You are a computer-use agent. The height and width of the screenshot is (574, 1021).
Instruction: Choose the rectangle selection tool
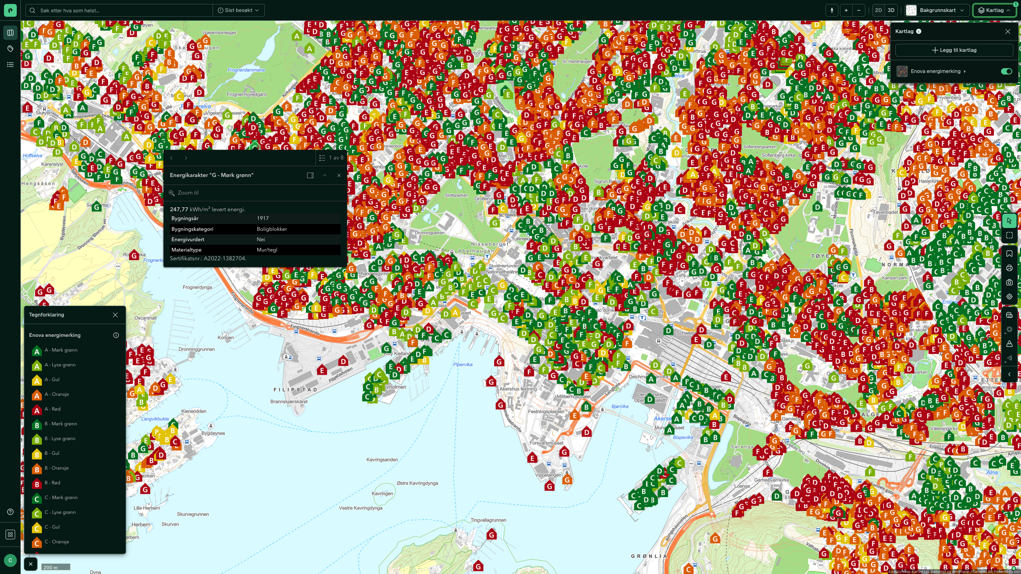(1009, 236)
